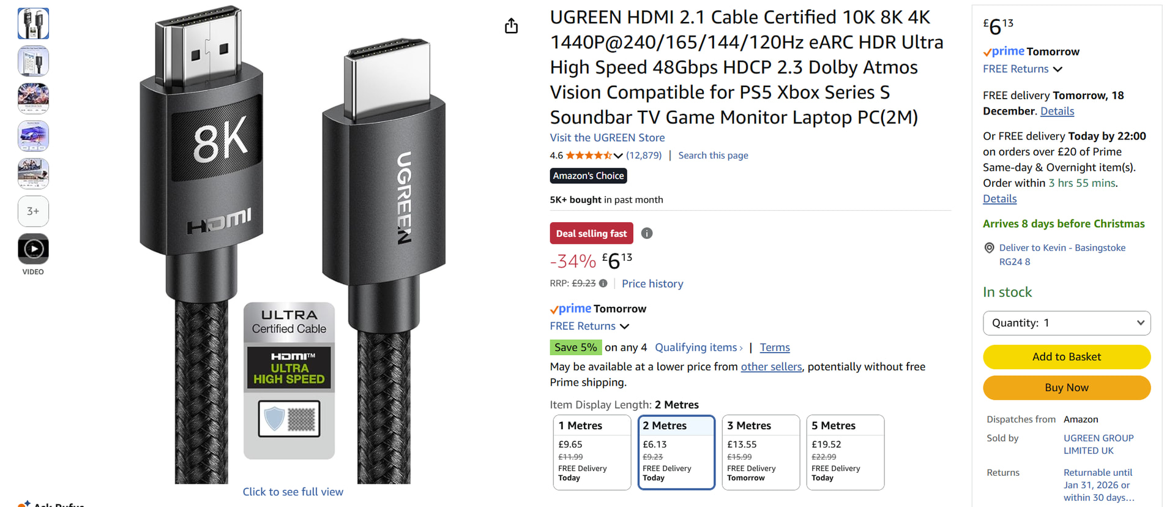Open the 3+ more images thumbnail
The image size is (1175, 507).
(33, 211)
